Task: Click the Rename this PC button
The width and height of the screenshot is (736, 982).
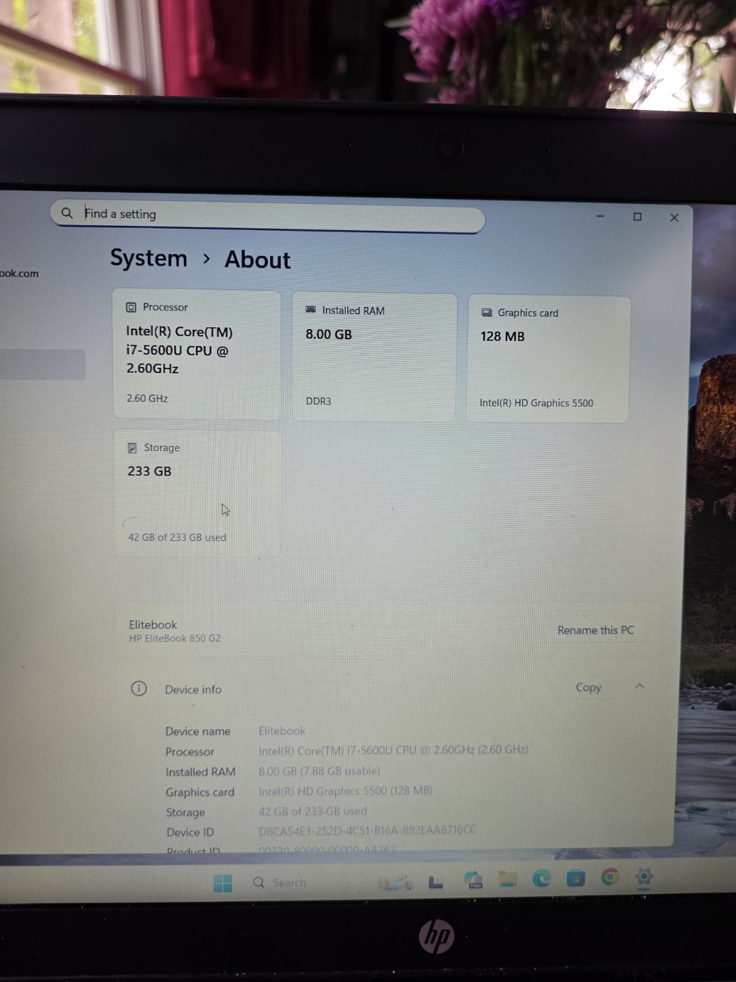Action: coord(595,630)
